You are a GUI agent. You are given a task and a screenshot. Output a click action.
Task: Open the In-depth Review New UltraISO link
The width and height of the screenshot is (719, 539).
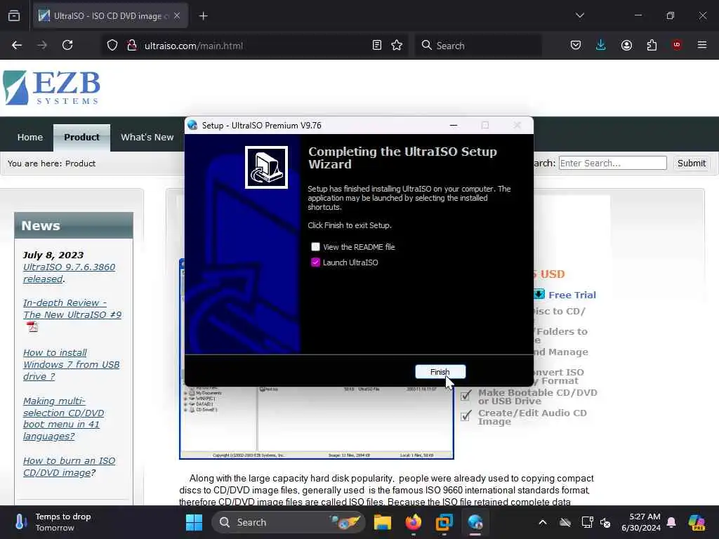click(72, 309)
